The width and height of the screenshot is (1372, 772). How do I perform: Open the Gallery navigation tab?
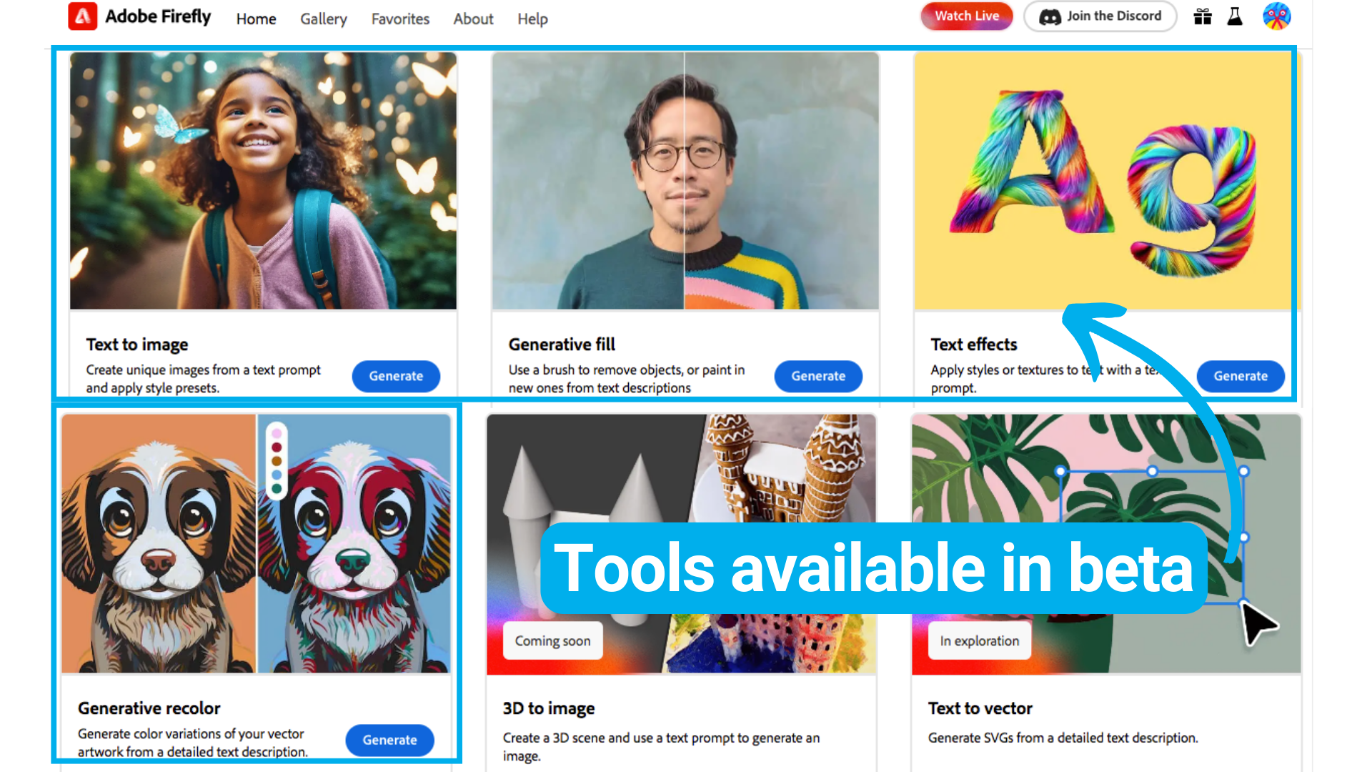[323, 18]
